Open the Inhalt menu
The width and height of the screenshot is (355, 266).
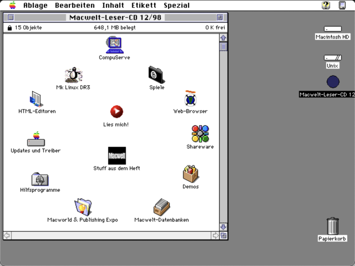pos(113,5)
